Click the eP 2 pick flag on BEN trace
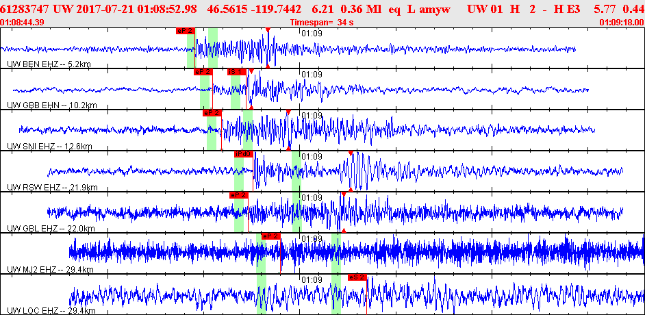Screen dimensions: 645x315 [185, 31]
